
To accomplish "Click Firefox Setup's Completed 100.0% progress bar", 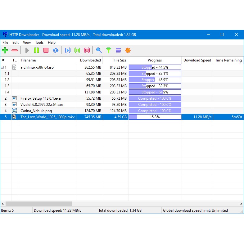I will pyautogui.click(x=155, y=98).
